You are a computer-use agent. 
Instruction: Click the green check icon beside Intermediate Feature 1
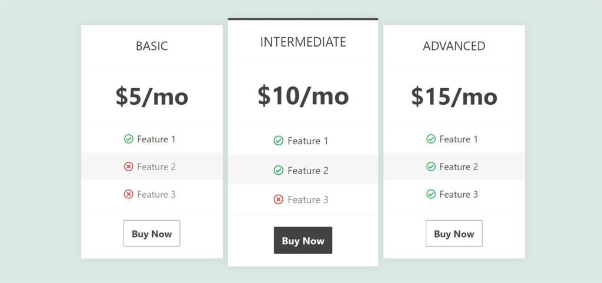278,141
